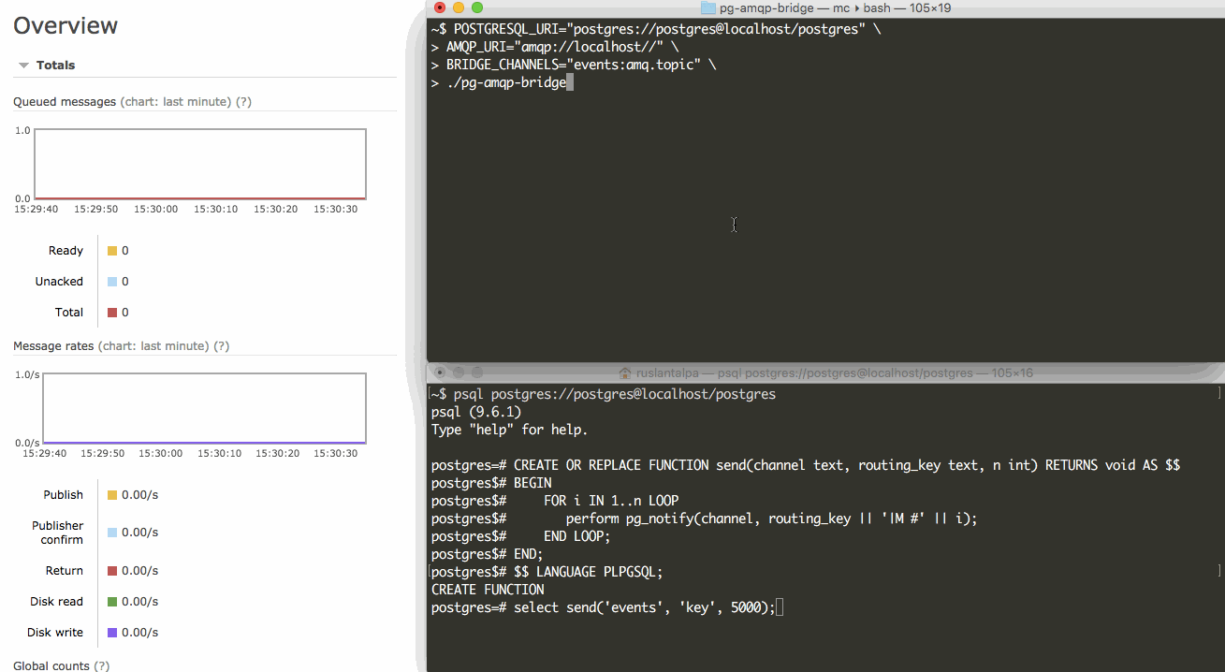
Task: Click the Totals section header label
Action: 55,66
